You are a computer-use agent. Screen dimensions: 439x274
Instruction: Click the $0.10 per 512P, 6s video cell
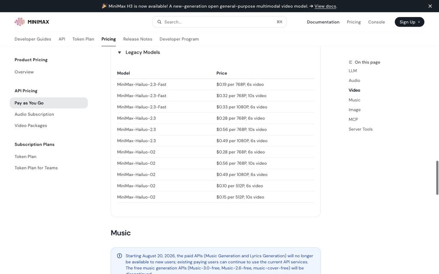pyautogui.click(x=240, y=186)
